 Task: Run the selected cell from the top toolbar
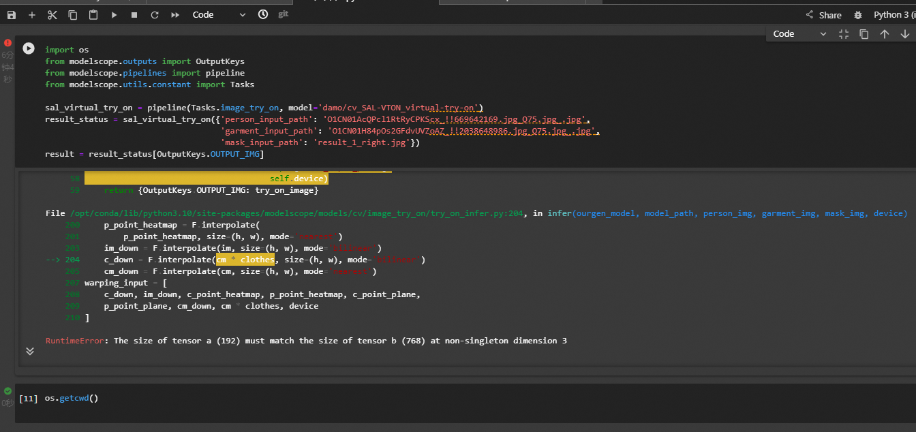pyautogui.click(x=114, y=15)
